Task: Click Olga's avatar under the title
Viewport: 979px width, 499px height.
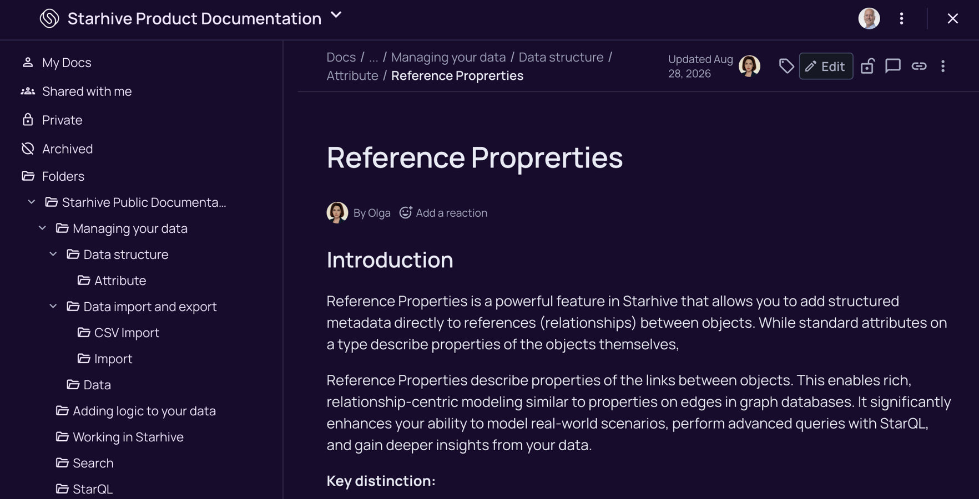Action: [x=337, y=212]
